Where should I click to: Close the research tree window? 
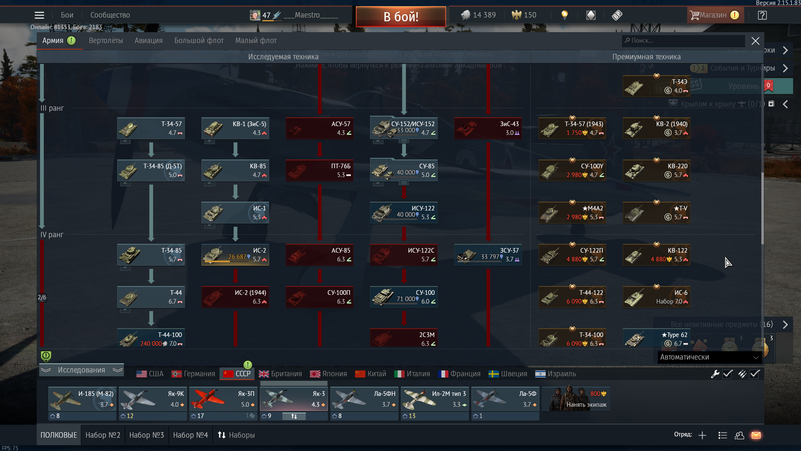point(756,41)
